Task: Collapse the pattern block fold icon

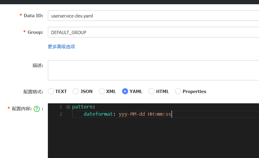Action: tap(68, 107)
